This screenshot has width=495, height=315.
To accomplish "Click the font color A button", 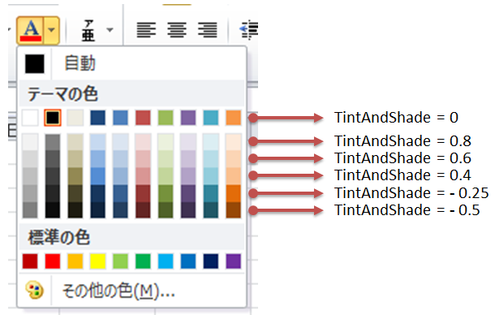I will (31, 31).
